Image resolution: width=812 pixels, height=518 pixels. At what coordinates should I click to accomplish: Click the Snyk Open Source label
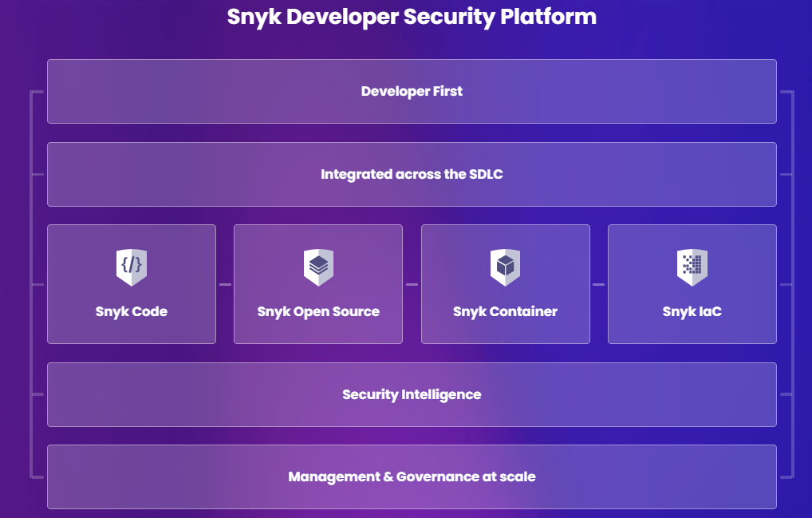(318, 311)
